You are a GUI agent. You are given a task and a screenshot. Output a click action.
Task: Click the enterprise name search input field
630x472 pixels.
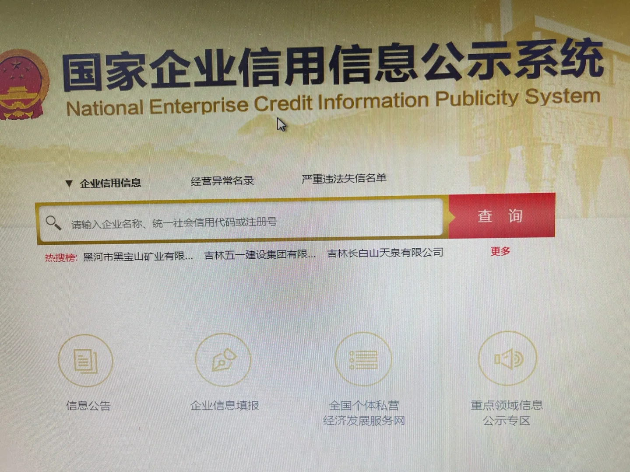pos(241,221)
